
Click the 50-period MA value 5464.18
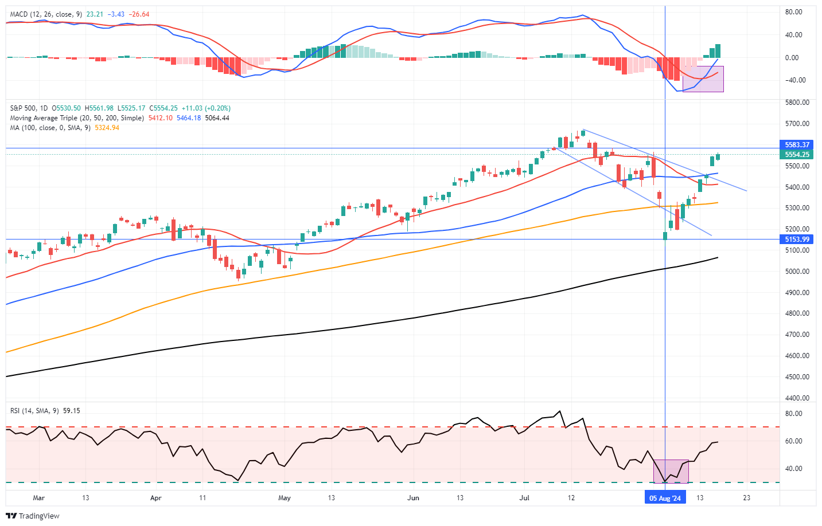189,118
